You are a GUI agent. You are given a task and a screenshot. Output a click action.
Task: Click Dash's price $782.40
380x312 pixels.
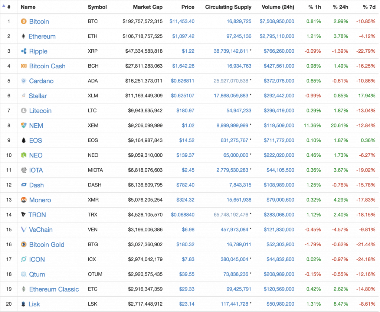click(186, 185)
